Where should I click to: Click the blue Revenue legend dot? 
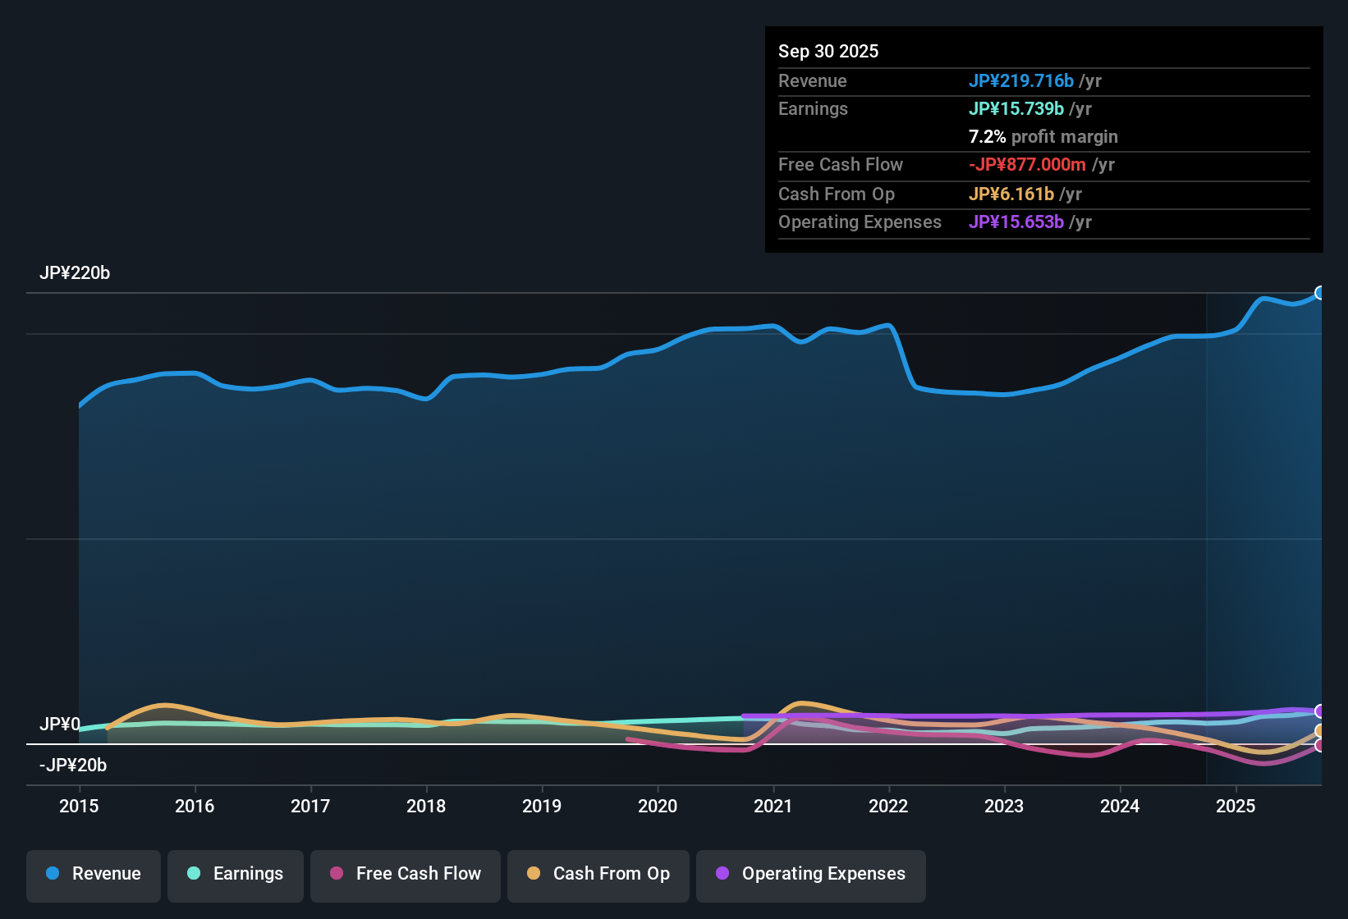[x=52, y=874]
